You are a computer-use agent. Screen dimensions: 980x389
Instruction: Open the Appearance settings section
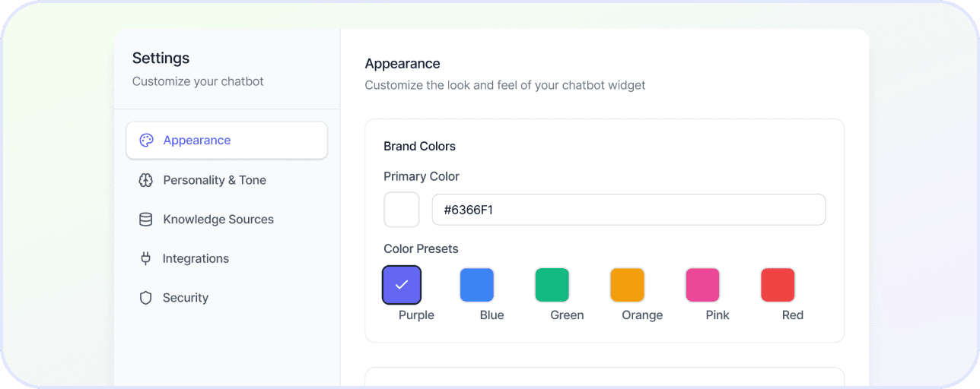tap(227, 141)
